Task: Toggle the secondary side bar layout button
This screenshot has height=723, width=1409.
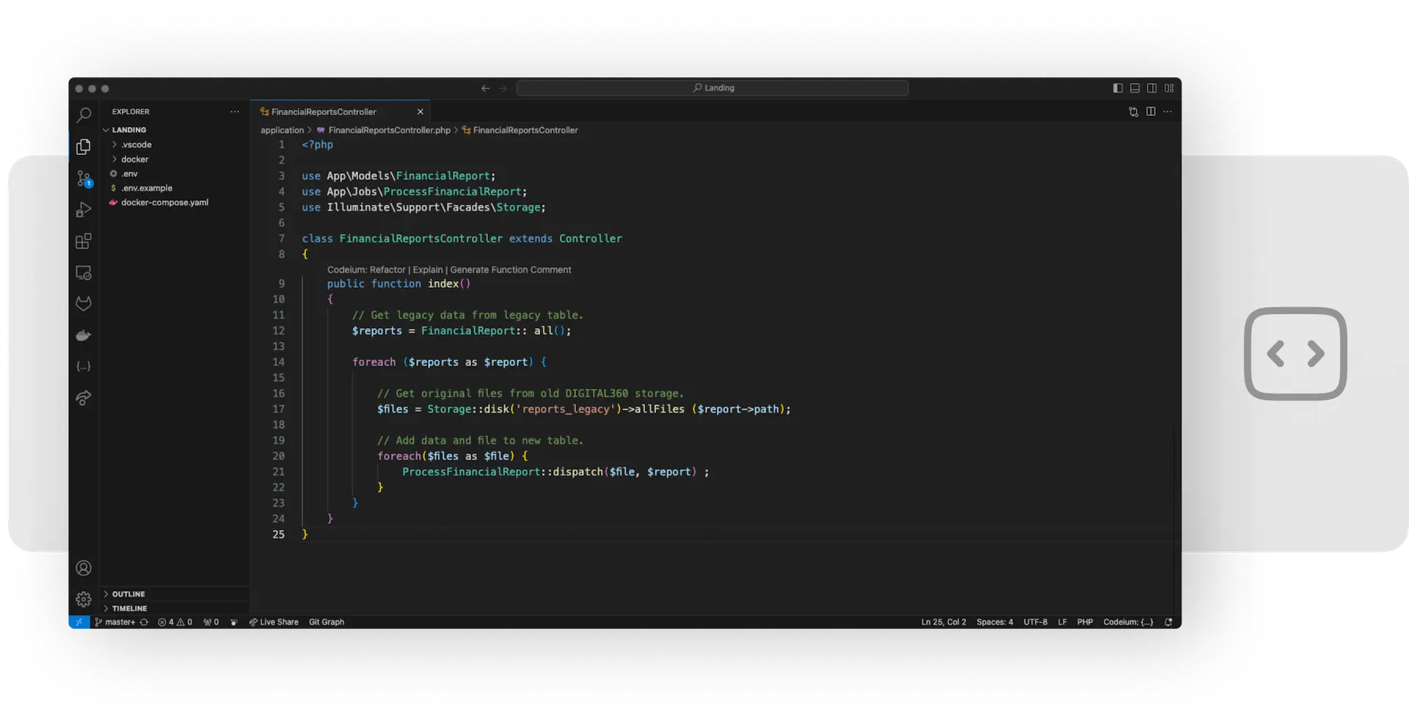Action: pos(1152,88)
